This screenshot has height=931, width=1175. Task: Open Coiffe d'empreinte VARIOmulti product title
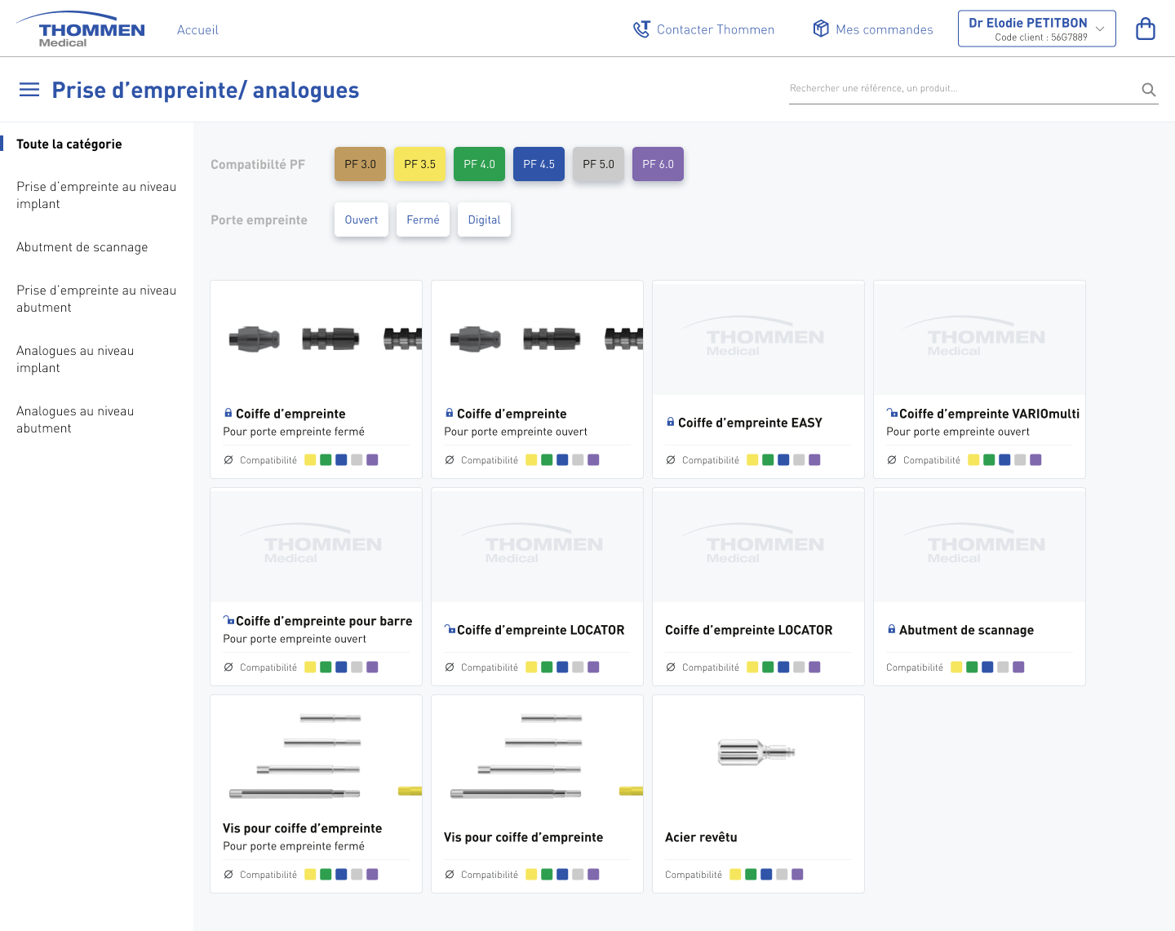(989, 414)
